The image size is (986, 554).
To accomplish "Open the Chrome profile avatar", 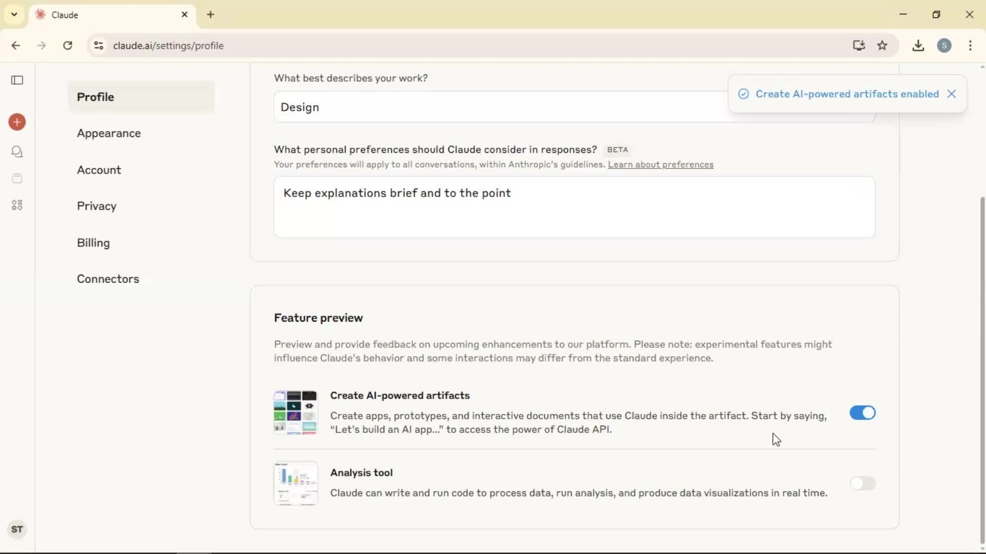I will (x=944, y=46).
